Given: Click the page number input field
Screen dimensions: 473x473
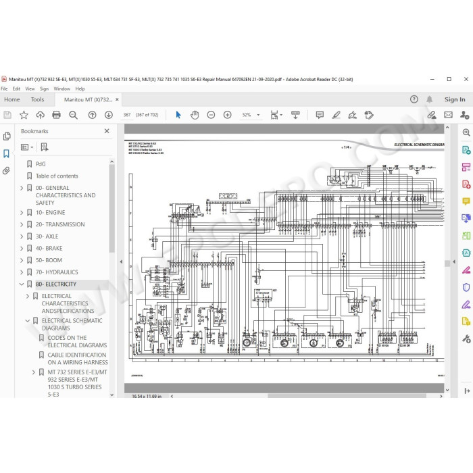Looking at the screenshot, I should 127,115.
